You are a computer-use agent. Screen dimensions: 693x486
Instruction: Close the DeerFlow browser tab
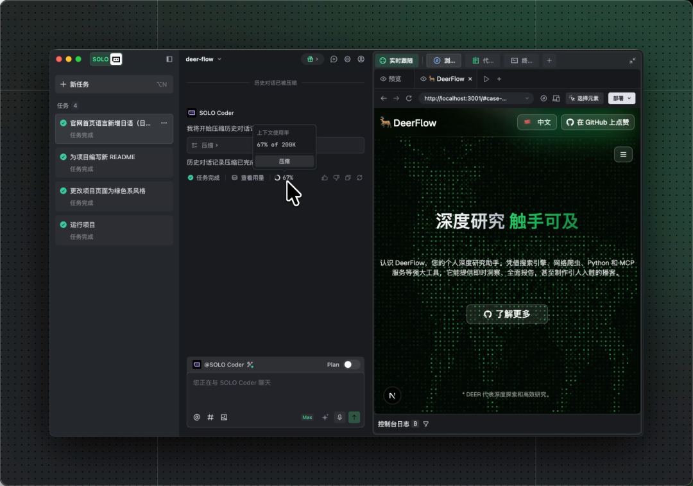(470, 79)
